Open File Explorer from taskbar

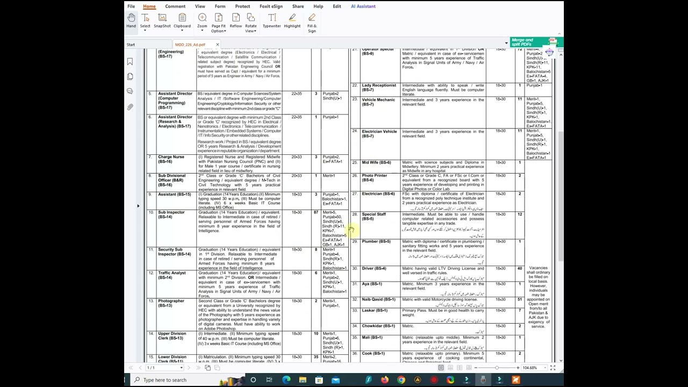303,380
